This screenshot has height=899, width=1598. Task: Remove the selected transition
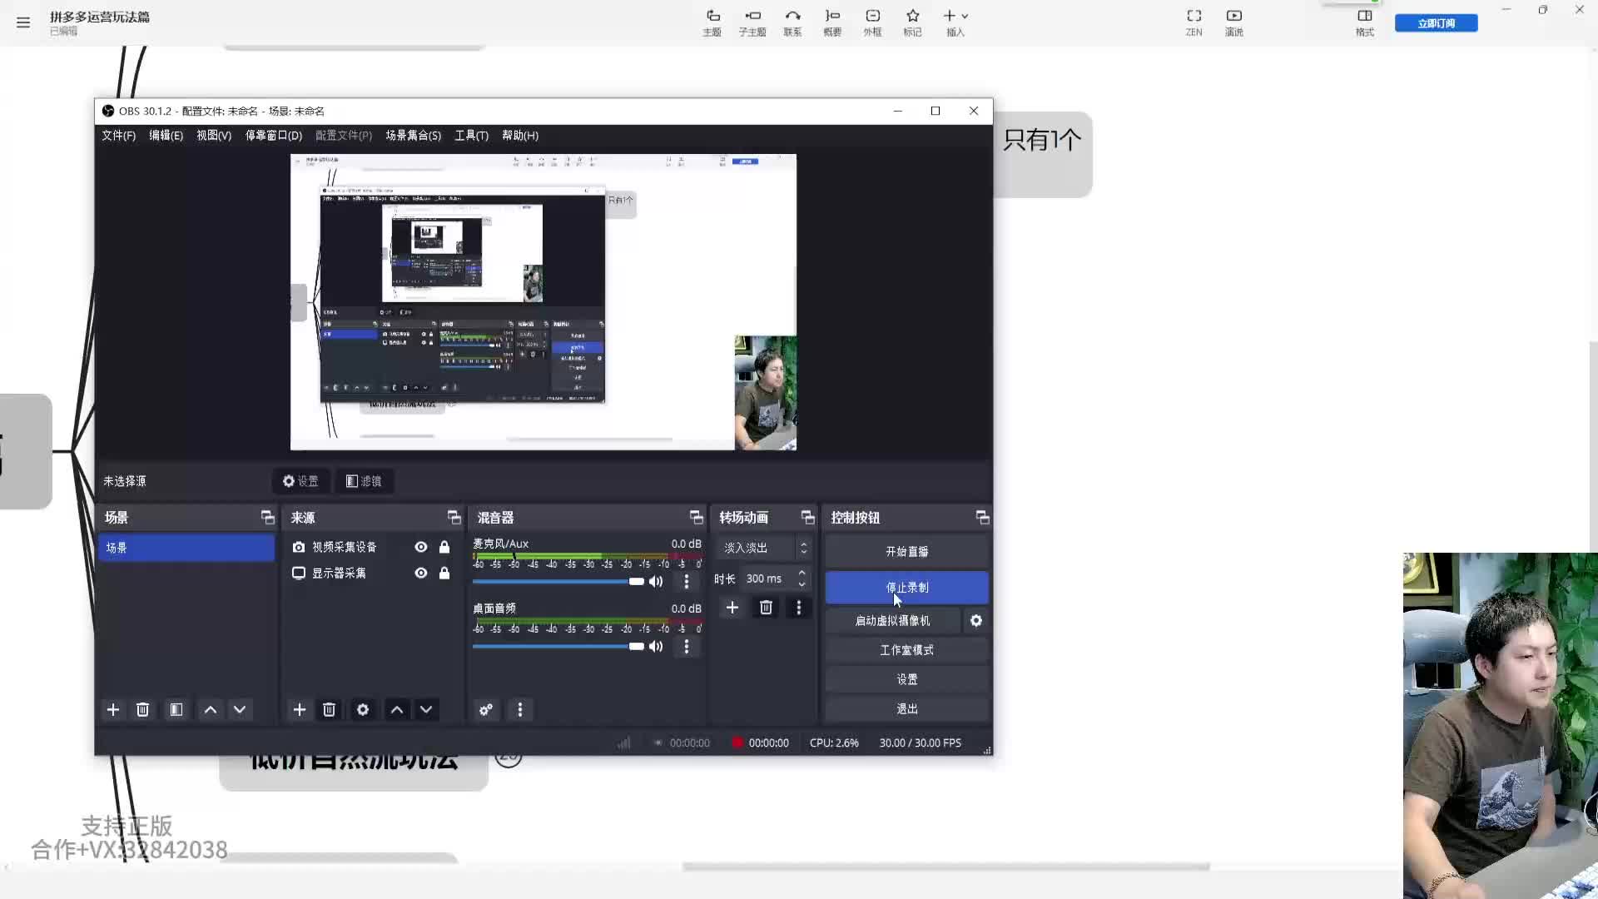click(766, 608)
